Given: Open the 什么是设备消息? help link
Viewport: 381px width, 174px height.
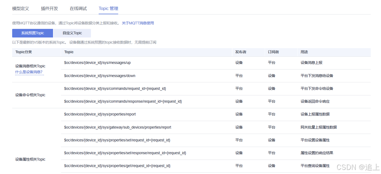Looking at the screenshot, I should (29, 72).
